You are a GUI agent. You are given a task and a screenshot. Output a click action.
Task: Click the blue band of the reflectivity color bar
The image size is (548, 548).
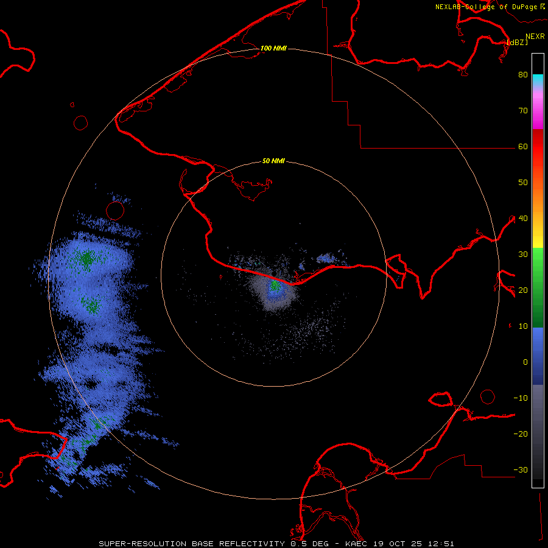(538, 356)
